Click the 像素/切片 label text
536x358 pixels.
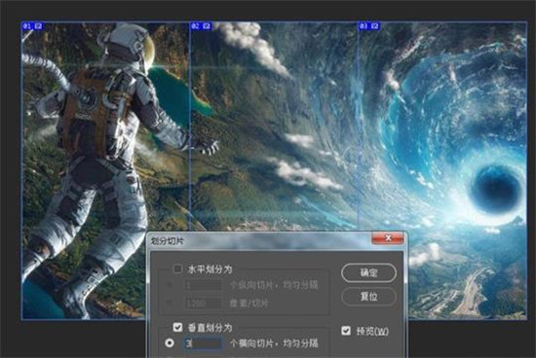249,304
